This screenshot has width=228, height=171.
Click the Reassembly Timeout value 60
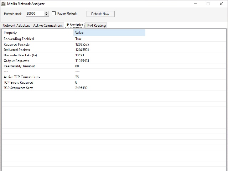point(77,66)
